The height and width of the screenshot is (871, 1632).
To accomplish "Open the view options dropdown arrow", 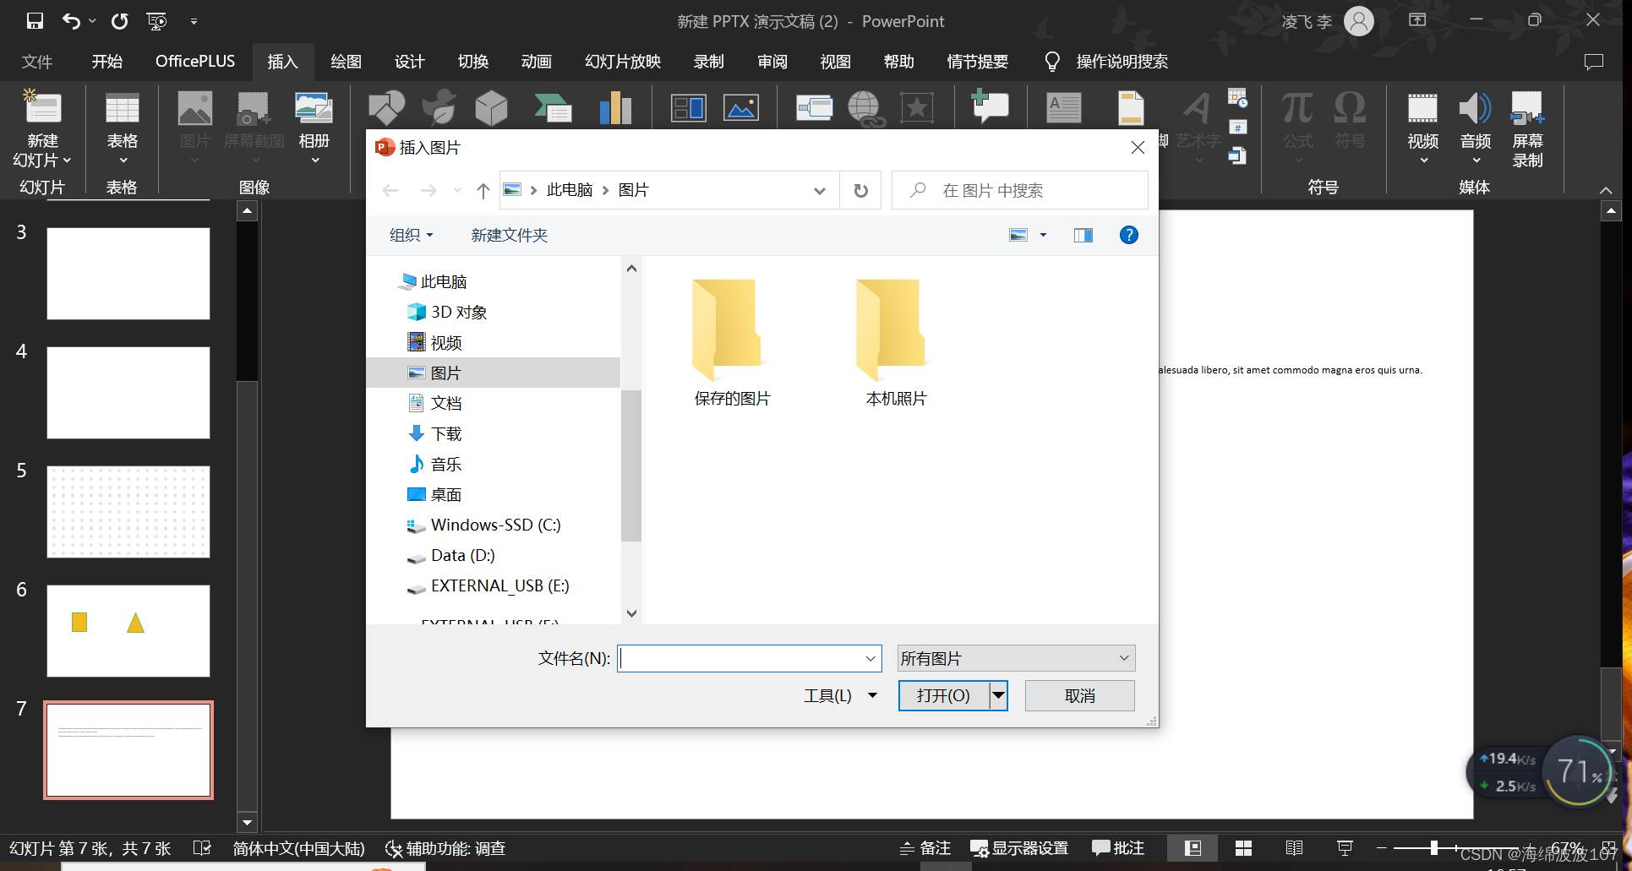I will point(1043,235).
